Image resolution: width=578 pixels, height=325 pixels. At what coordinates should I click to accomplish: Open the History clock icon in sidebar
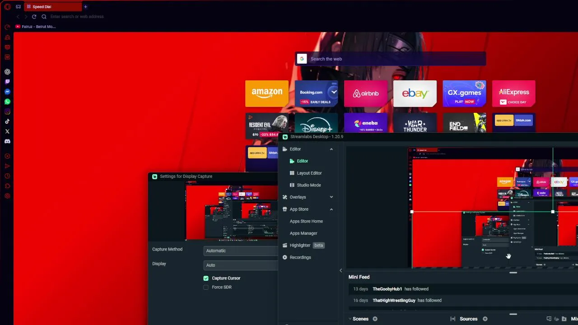coord(7,176)
